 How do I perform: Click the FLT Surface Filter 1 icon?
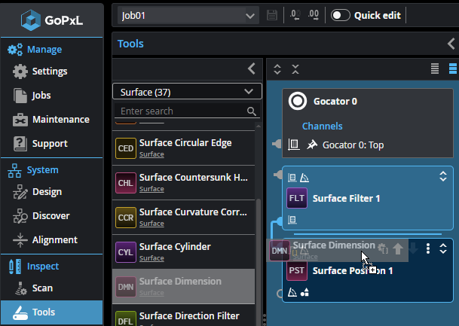coord(297,199)
